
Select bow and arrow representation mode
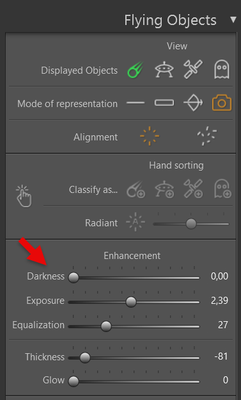coord(193,103)
